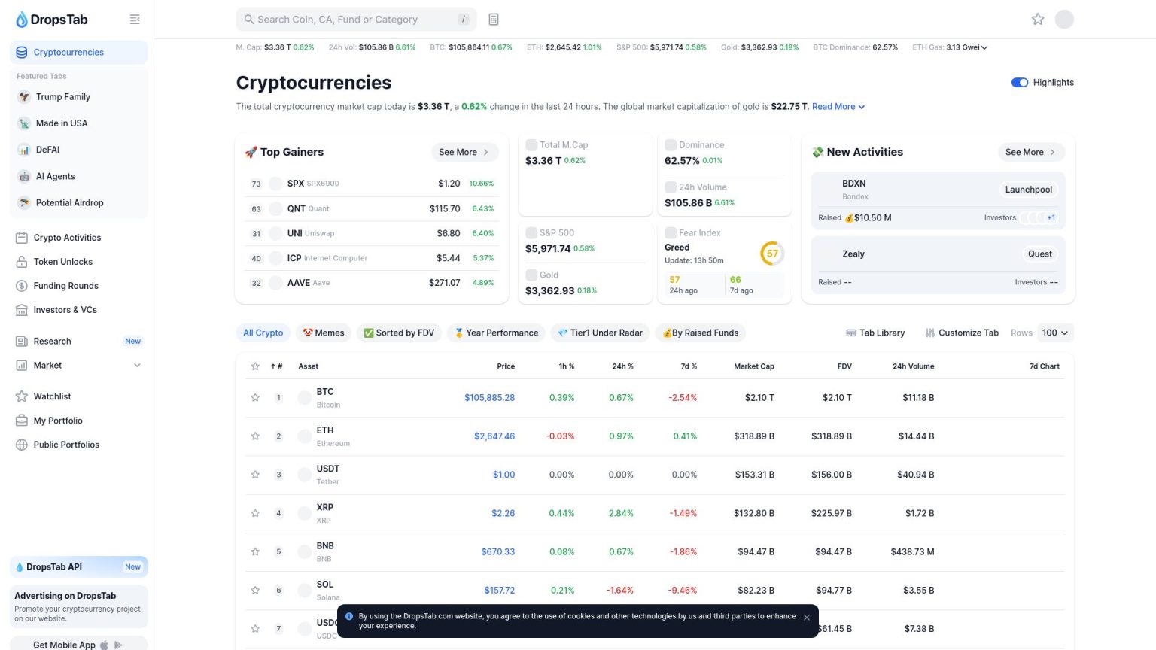This screenshot has height=650, width=1156.
Task: Click See More in Top Gainers
Action: point(464,152)
